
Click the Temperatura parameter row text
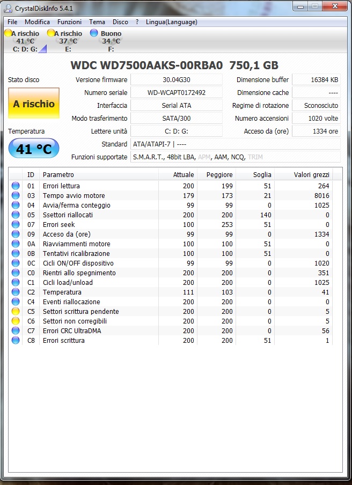62,292
